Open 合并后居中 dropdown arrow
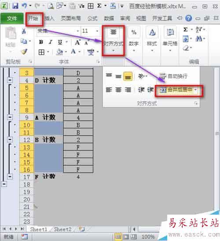220x241 pixels. [x=195, y=90]
